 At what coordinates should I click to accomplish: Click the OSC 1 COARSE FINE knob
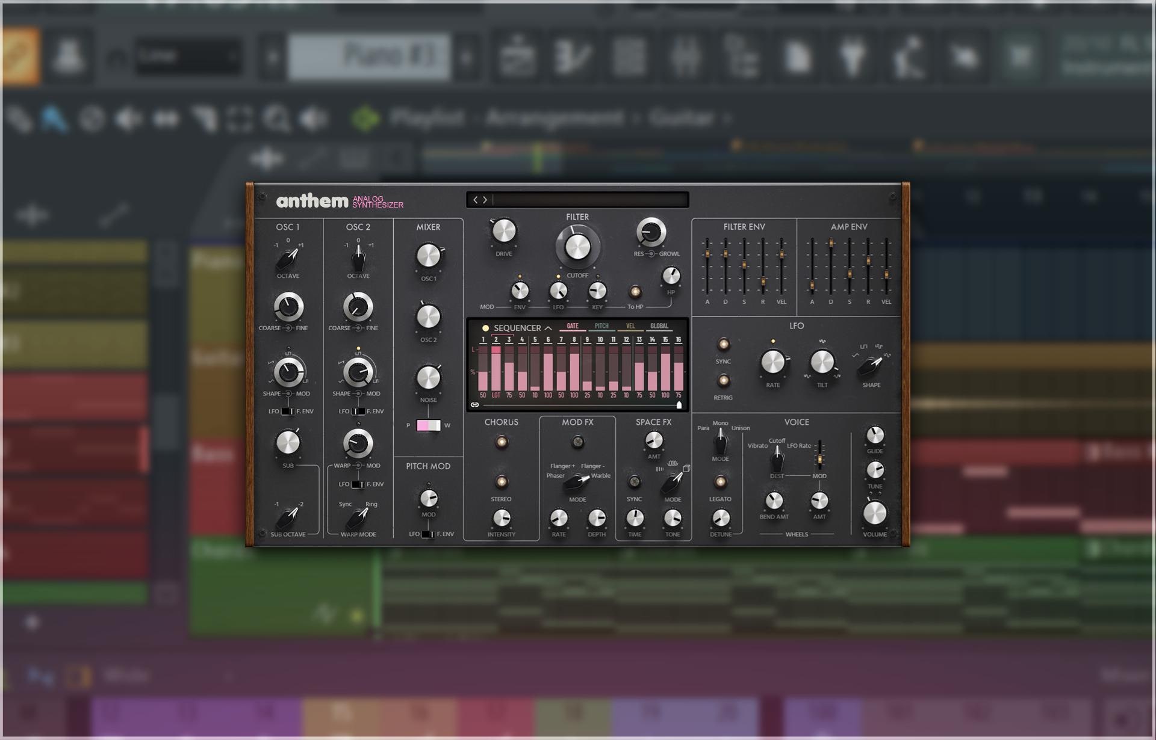pyautogui.click(x=288, y=307)
